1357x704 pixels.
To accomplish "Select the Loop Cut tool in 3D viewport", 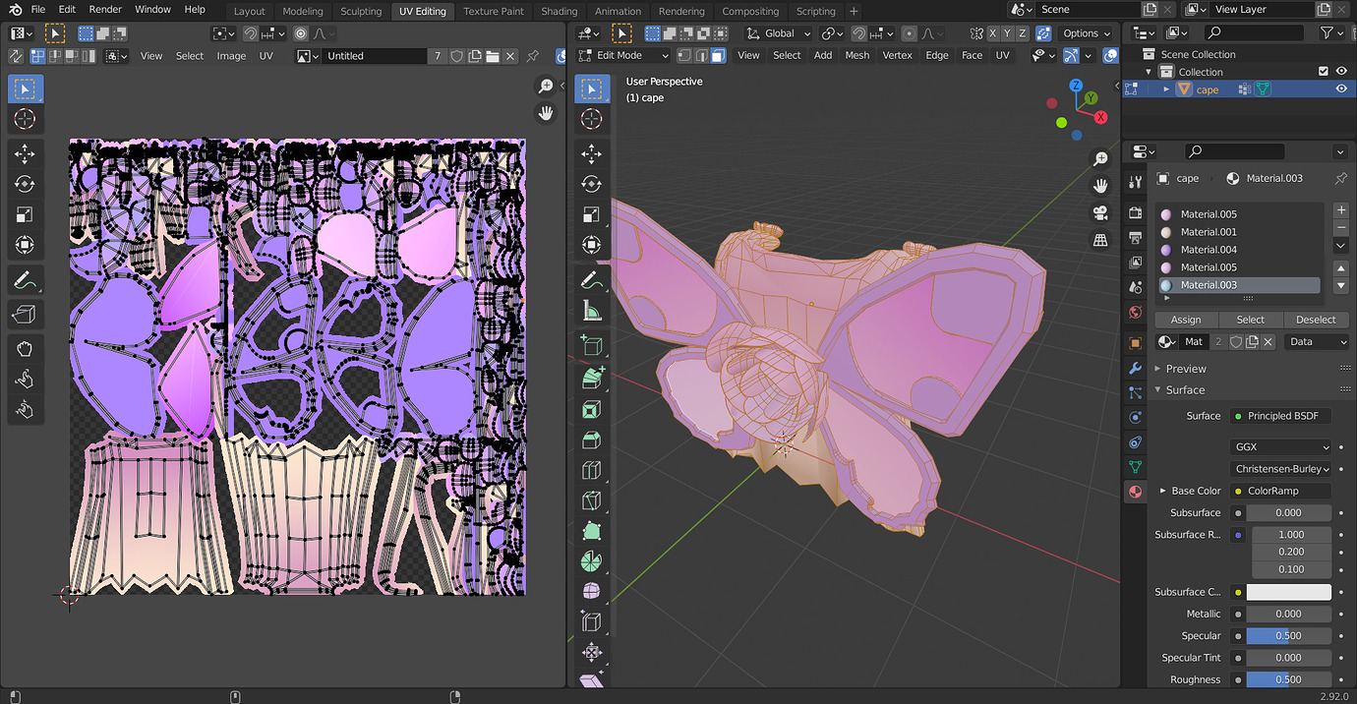I will 591,470.
